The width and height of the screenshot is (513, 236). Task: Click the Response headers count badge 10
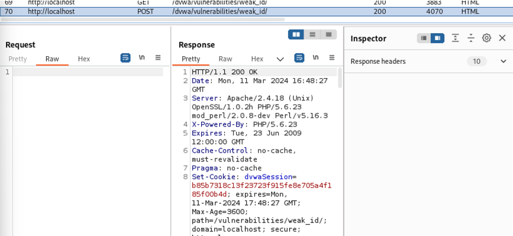click(x=476, y=62)
